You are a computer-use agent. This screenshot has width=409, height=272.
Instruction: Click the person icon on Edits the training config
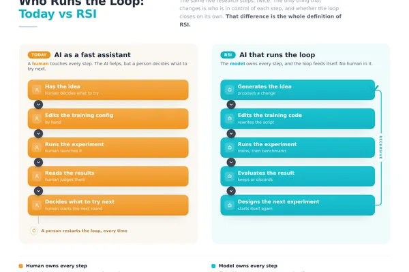(x=37, y=119)
